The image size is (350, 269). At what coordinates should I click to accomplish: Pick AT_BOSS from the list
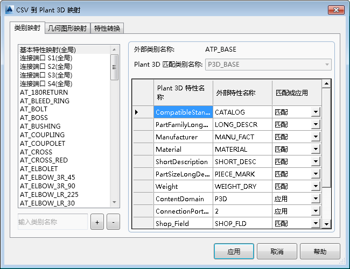tap(64, 117)
